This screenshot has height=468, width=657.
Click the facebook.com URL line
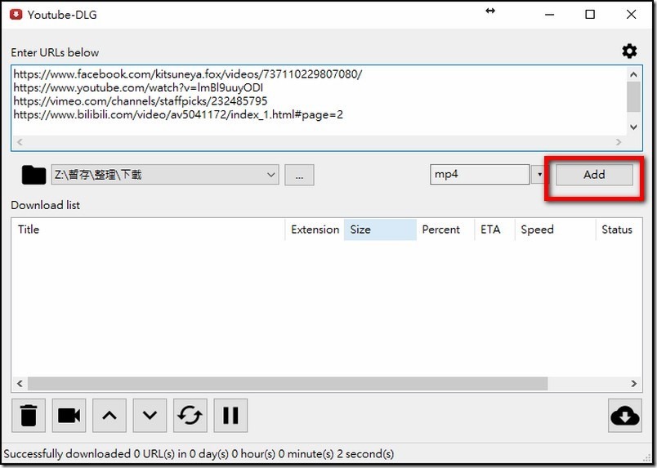pyautogui.click(x=188, y=74)
